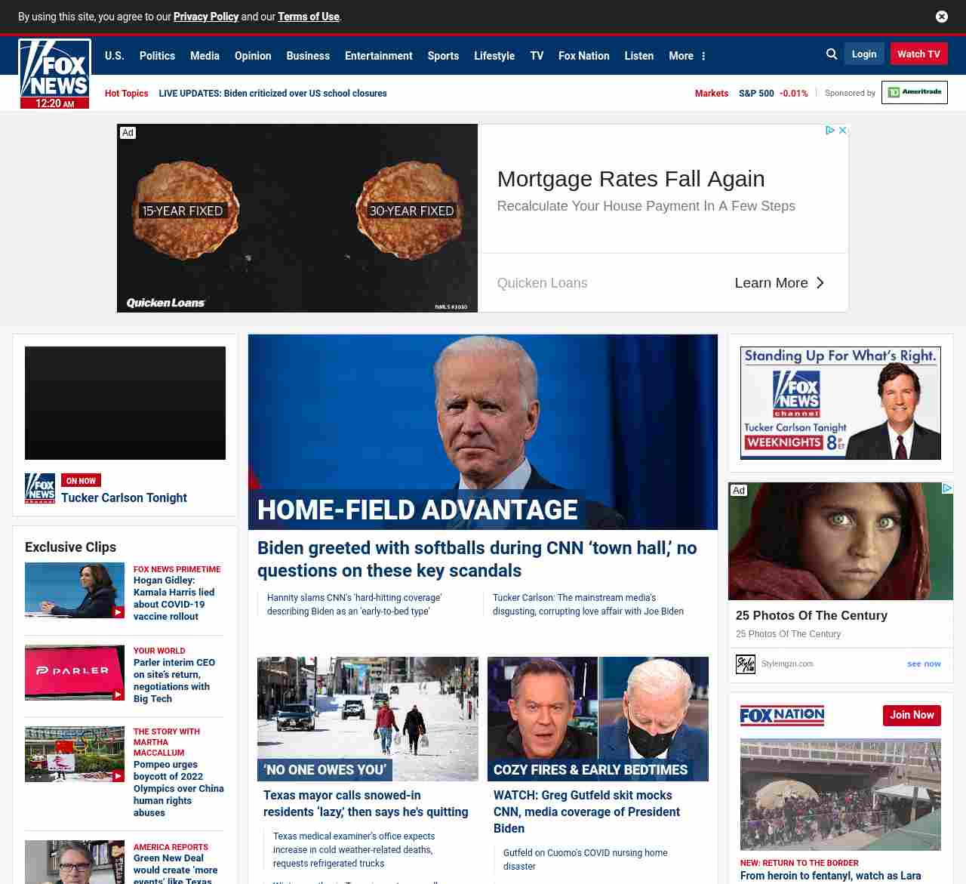Click the AdChoices icon on mortgage ad
Image resolution: width=966 pixels, height=884 pixels.
[829, 131]
